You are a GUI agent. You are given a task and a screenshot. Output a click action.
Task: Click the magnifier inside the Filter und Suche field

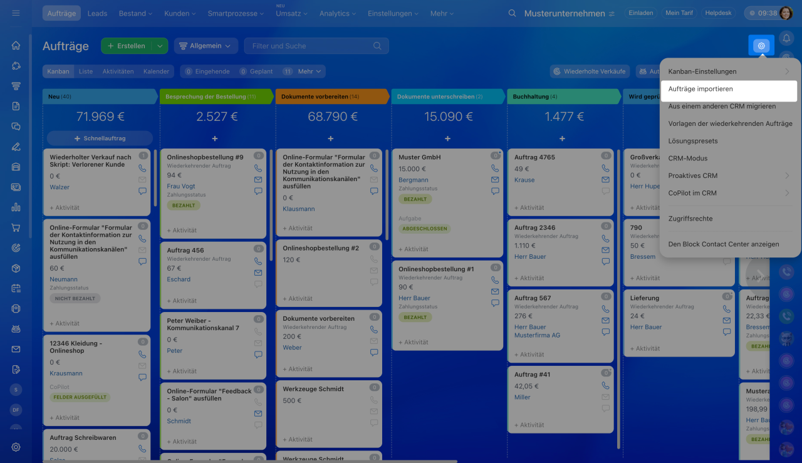click(x=377, y=46)
